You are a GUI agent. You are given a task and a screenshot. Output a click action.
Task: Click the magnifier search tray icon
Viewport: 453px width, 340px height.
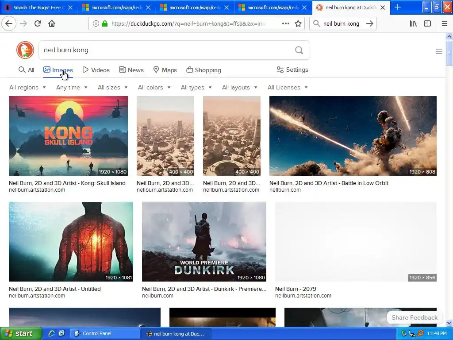pos(421,334)
